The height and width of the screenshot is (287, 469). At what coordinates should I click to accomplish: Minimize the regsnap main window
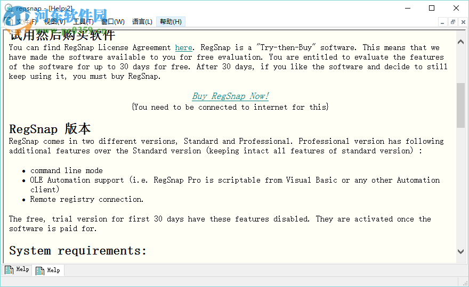coord(407,8)
